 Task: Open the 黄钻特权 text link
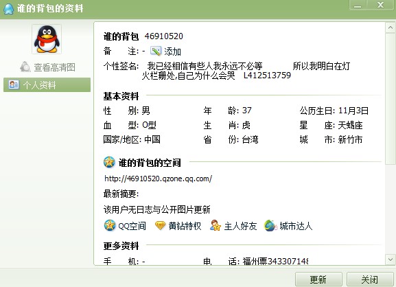[185, 226]
